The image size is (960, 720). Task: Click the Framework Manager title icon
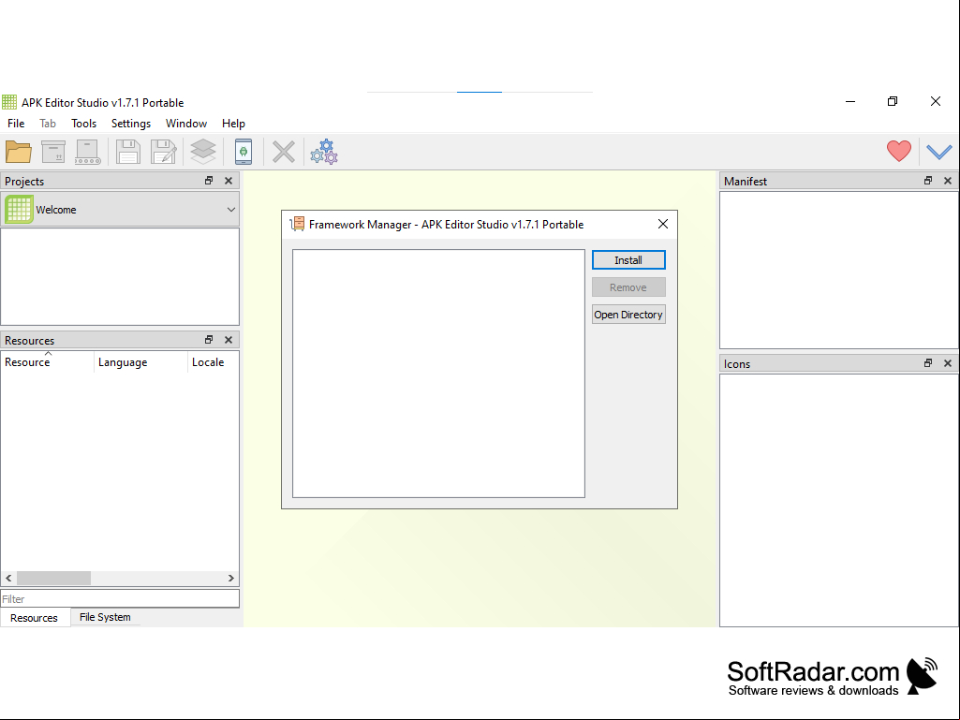pos(297,224)
